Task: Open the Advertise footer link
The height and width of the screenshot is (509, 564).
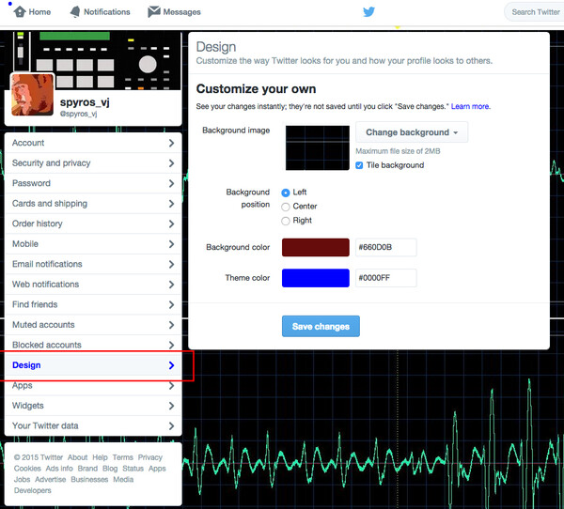Action: [x=51, y=480]
